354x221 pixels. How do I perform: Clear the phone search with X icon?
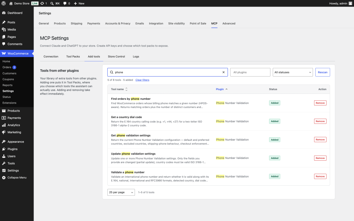pyautogui.click(x=224, y=72)
